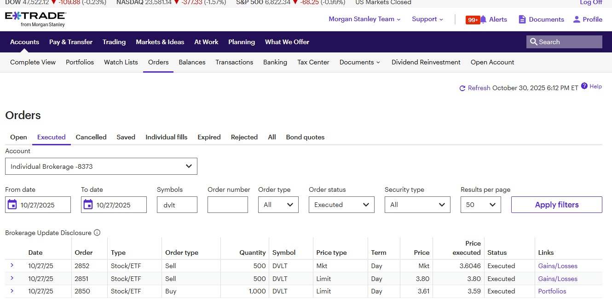Open the From date calendar icon
This screenshot has width=612, height=304.
click(x=12, y=205)
